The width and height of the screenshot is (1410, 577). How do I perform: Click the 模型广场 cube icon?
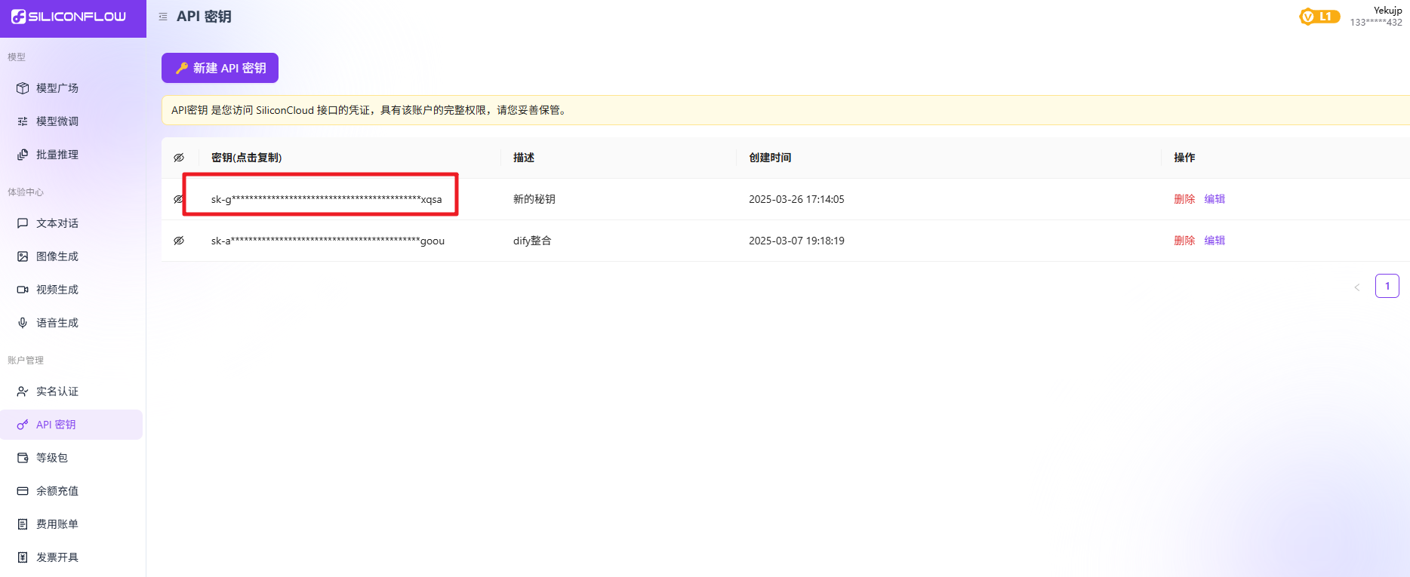pyautogui.click(x=23, y=88)
